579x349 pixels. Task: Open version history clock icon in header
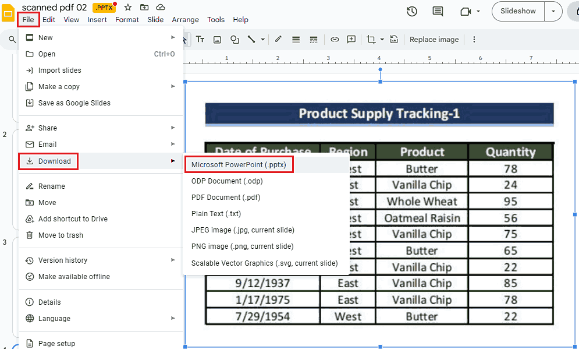(x=412, y=12)
